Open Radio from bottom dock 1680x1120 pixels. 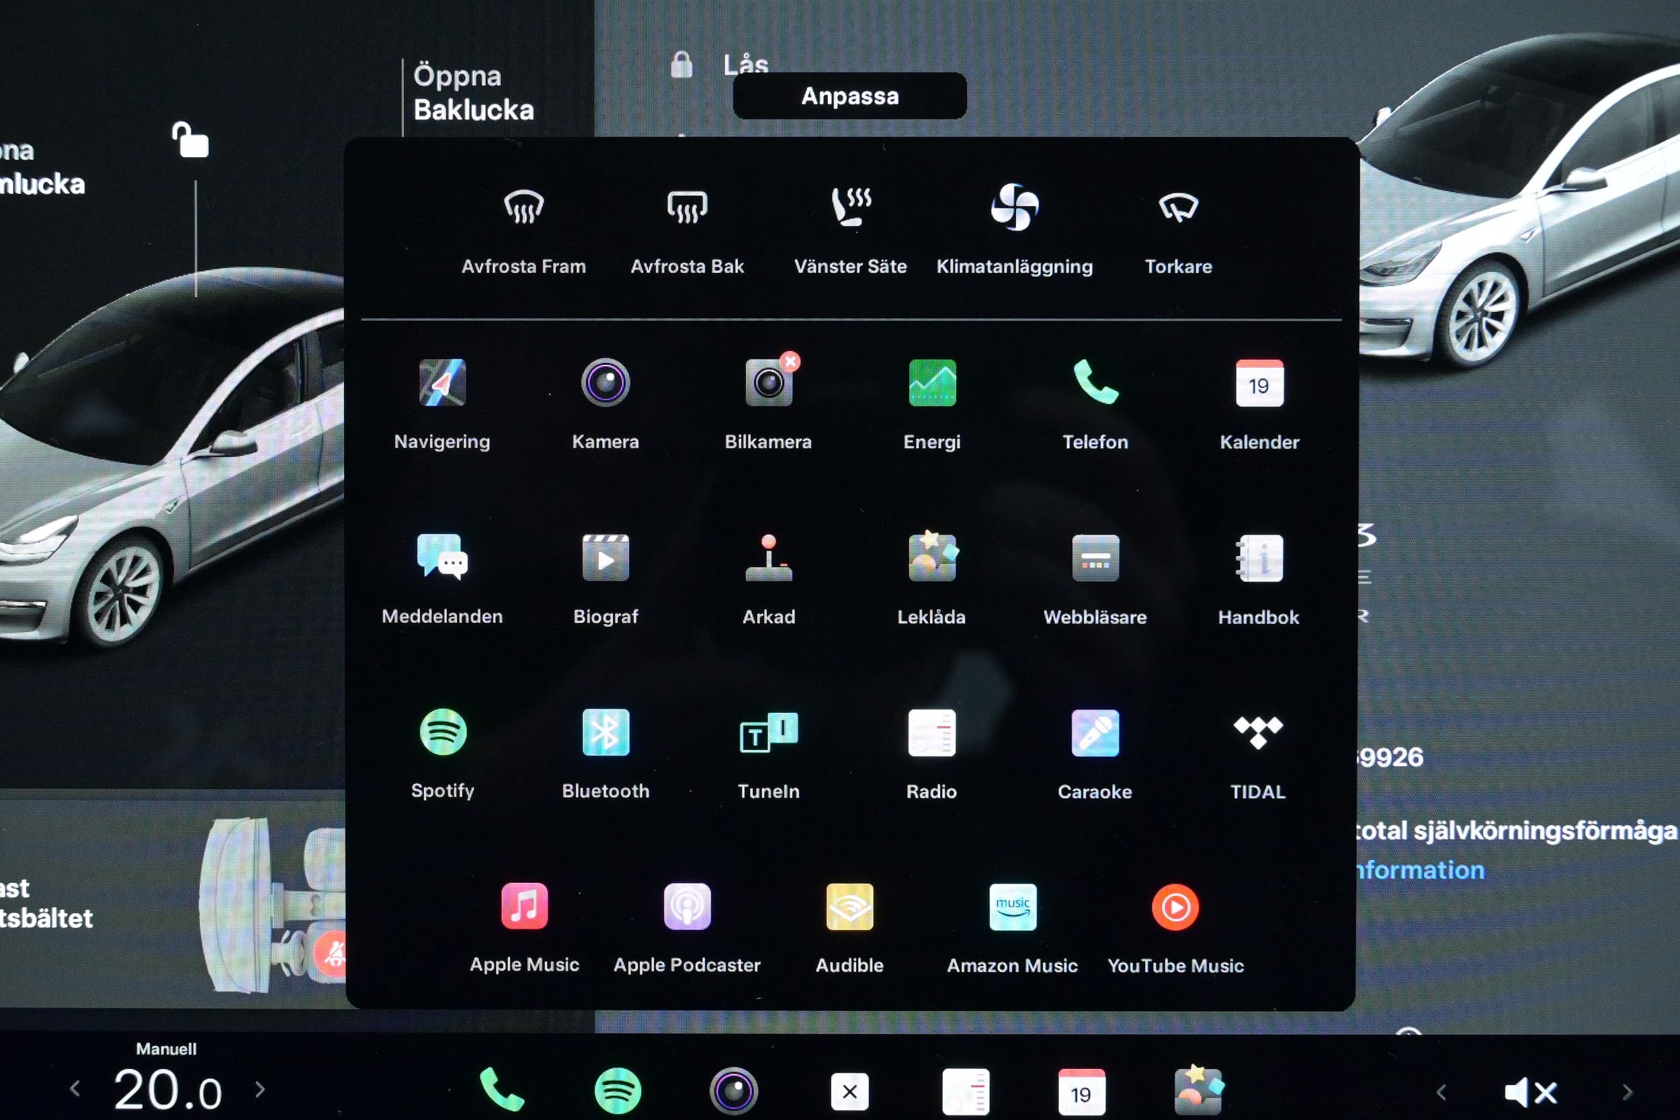coord(966,1091)
